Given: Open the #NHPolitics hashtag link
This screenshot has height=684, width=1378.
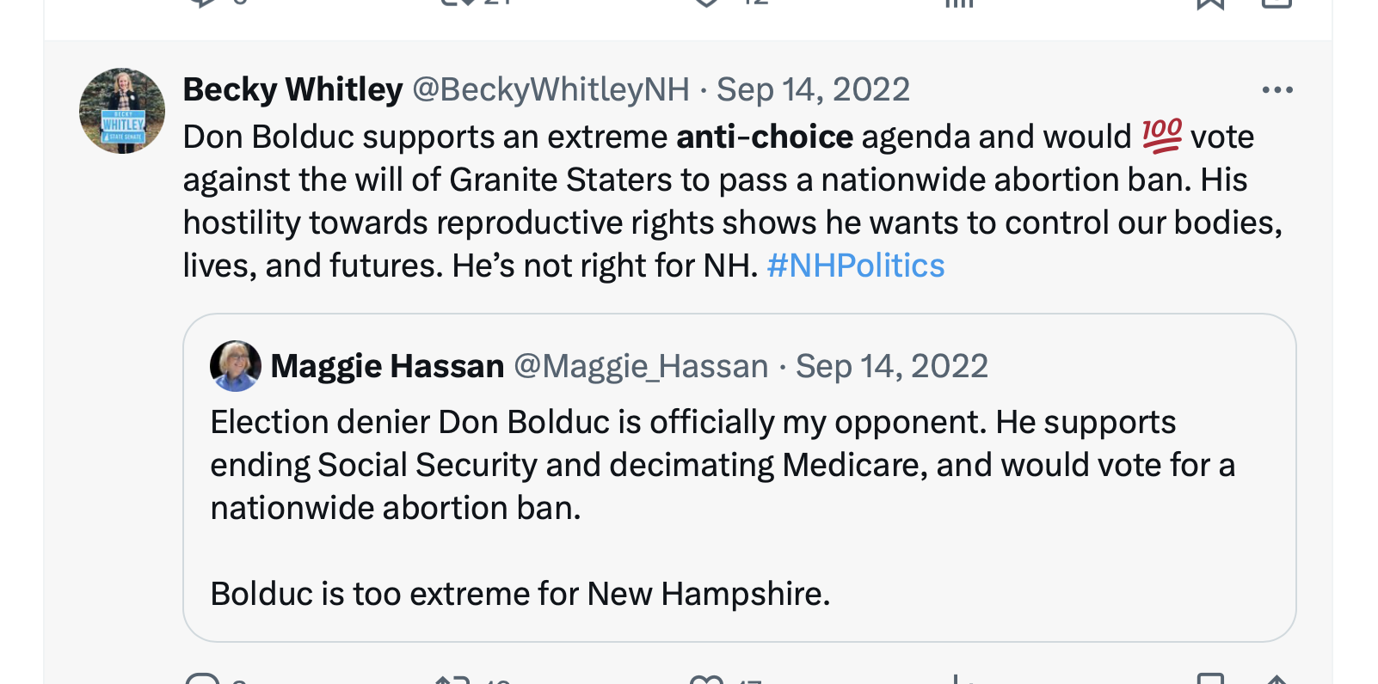Looking at the screenshot, I should pyautogui.click(x=855, y=266).
